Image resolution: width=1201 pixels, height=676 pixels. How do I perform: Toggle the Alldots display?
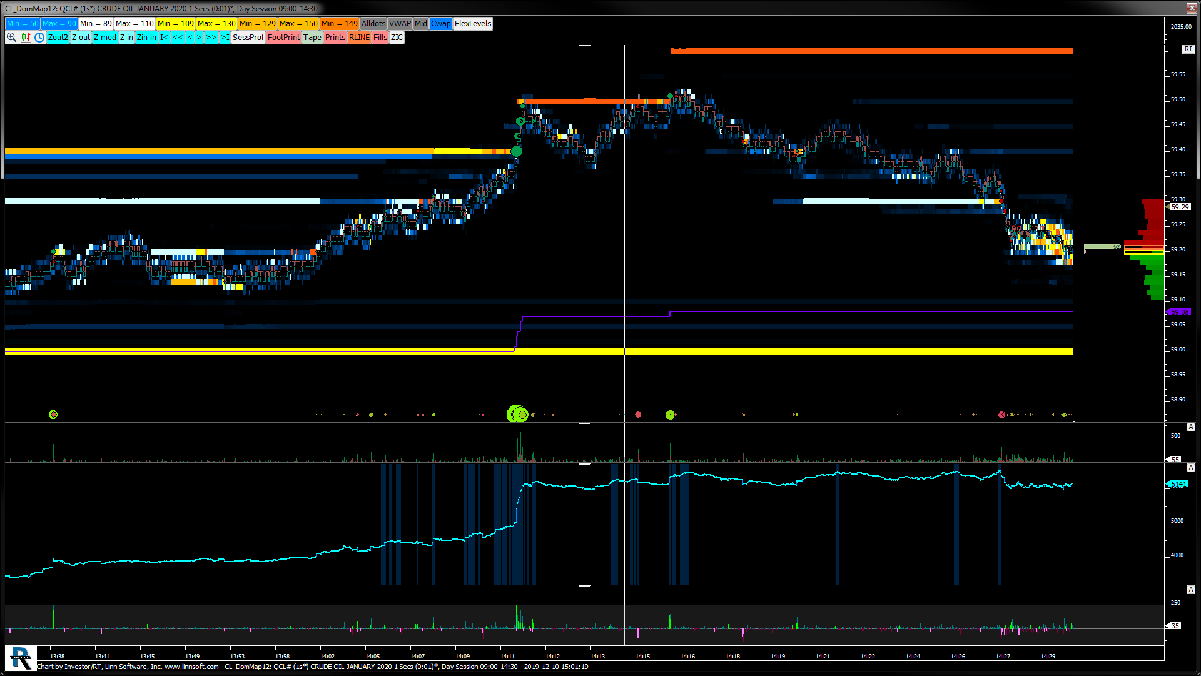pos(373,24)
